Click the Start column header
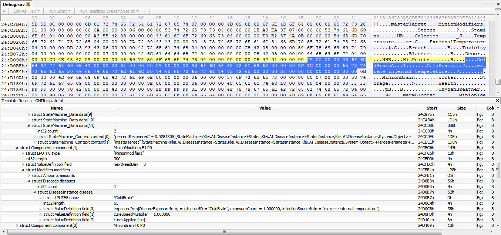The image size is (501, 235). [431, 108]
